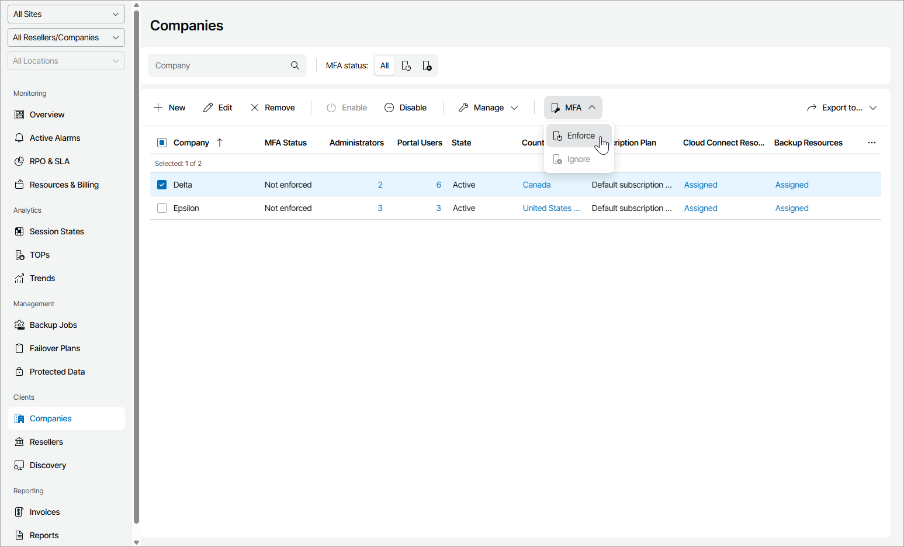
Task: Check the Epsilon company checkbox
Action: 162,208
